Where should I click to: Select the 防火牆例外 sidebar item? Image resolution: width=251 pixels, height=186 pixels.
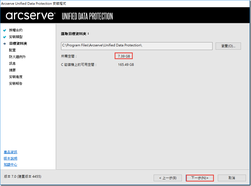coord(17,57)
